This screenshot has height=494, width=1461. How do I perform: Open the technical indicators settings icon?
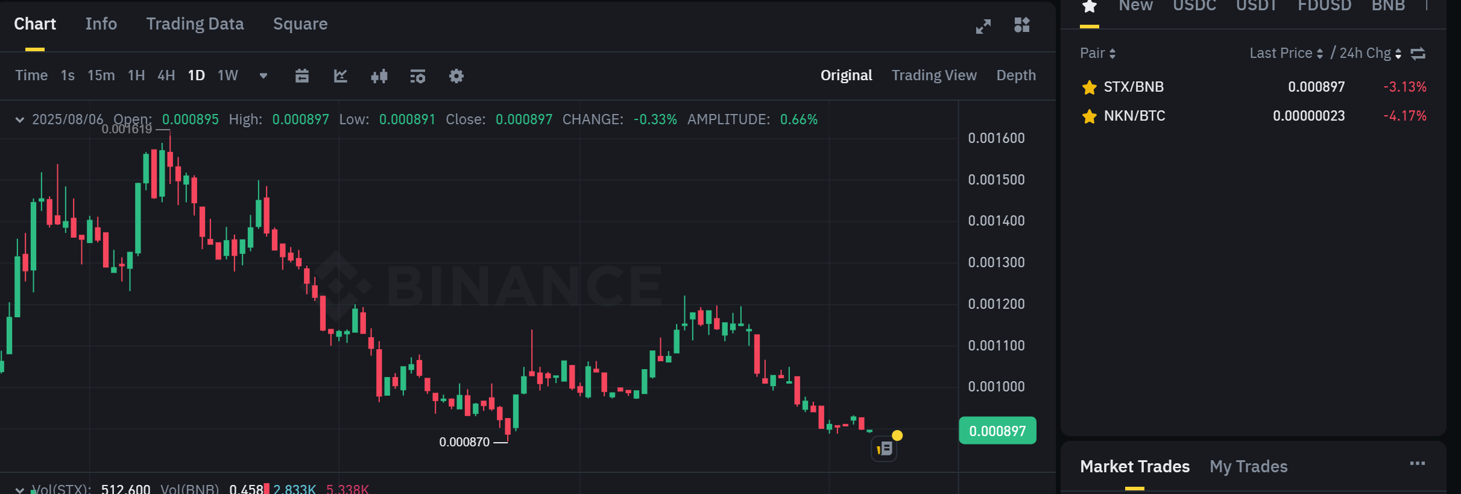tap(418, 76)
